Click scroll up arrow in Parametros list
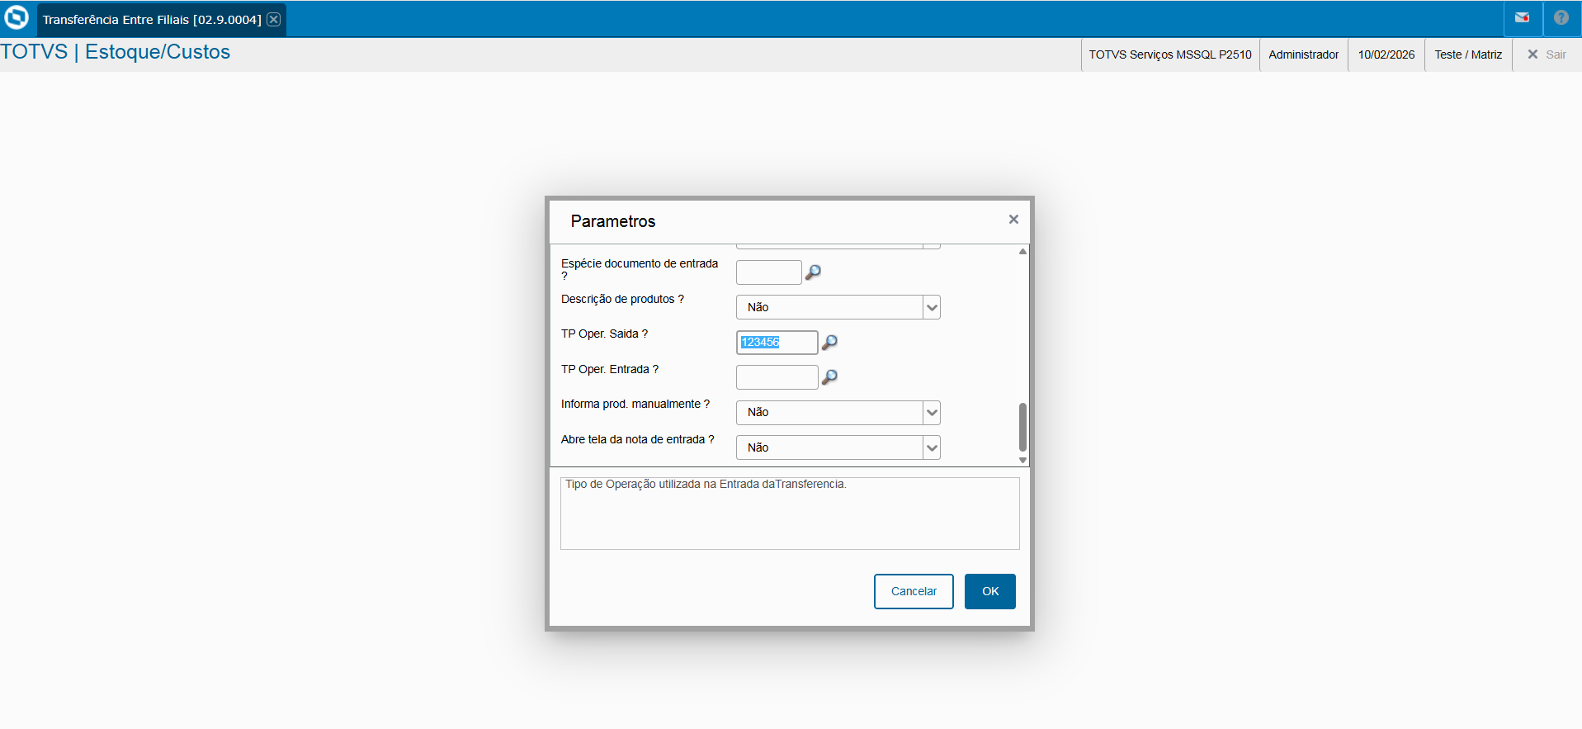 1022,252
